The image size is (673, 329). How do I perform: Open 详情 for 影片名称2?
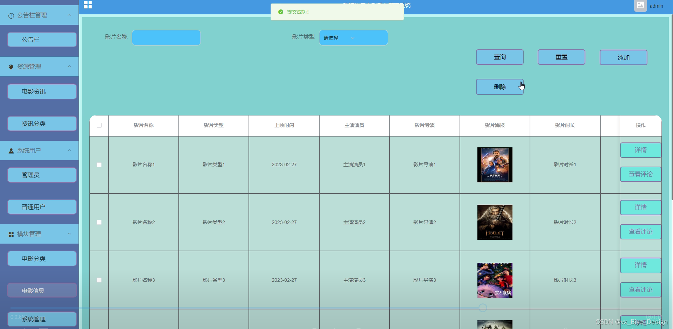coord(641,208)
